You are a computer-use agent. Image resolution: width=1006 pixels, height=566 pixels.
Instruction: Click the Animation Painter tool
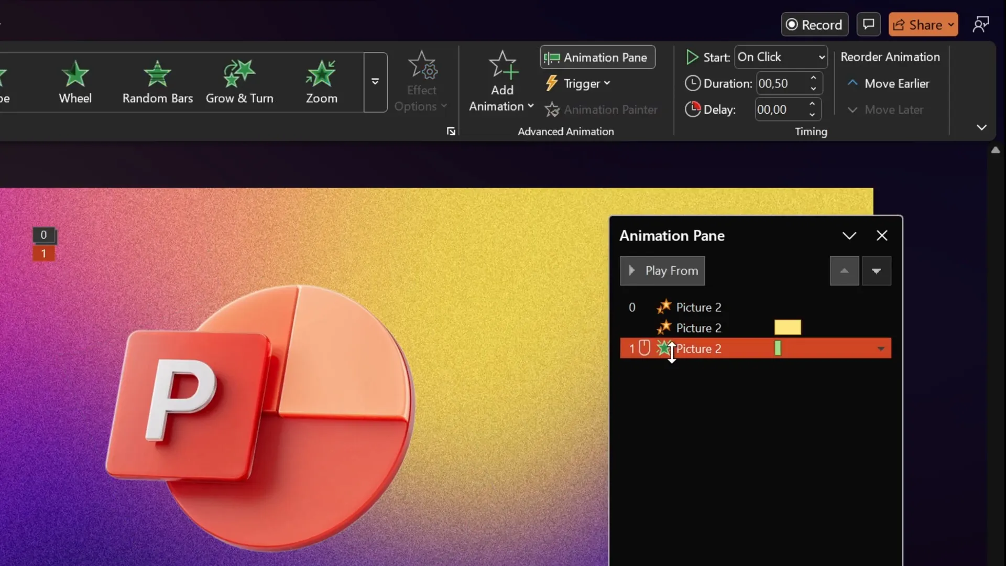click(601, 110)
